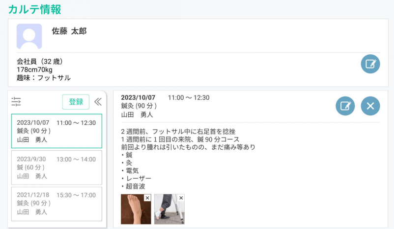The image size is (394, 229).
Task: View the crutch leg photo thumbnail
Action: coord(168,210)
